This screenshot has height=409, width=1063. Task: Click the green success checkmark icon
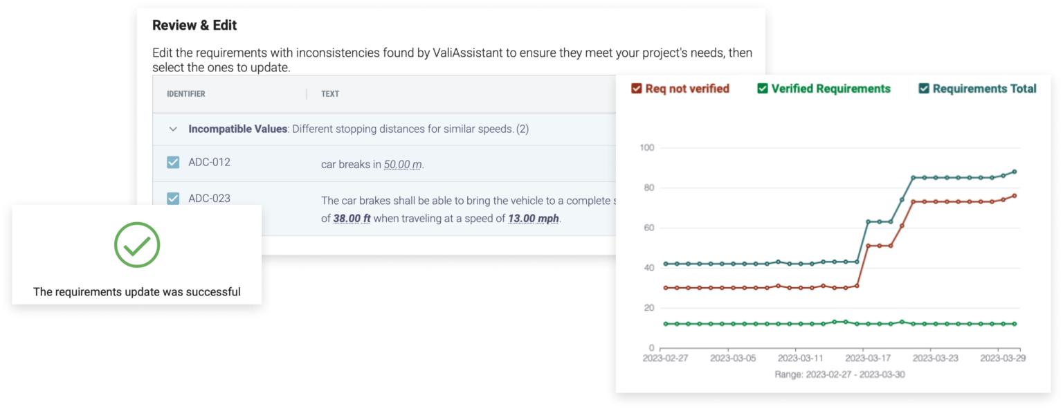coord(137,244)
